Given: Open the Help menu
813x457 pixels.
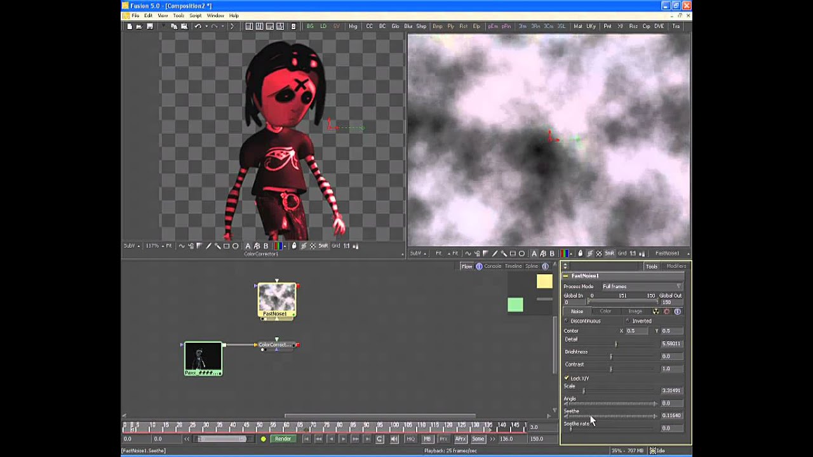Looking at the screenshot, I should (x=234, y=15).
